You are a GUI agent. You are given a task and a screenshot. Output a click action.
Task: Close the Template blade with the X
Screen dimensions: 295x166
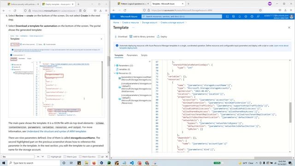[x=289, y=28]
